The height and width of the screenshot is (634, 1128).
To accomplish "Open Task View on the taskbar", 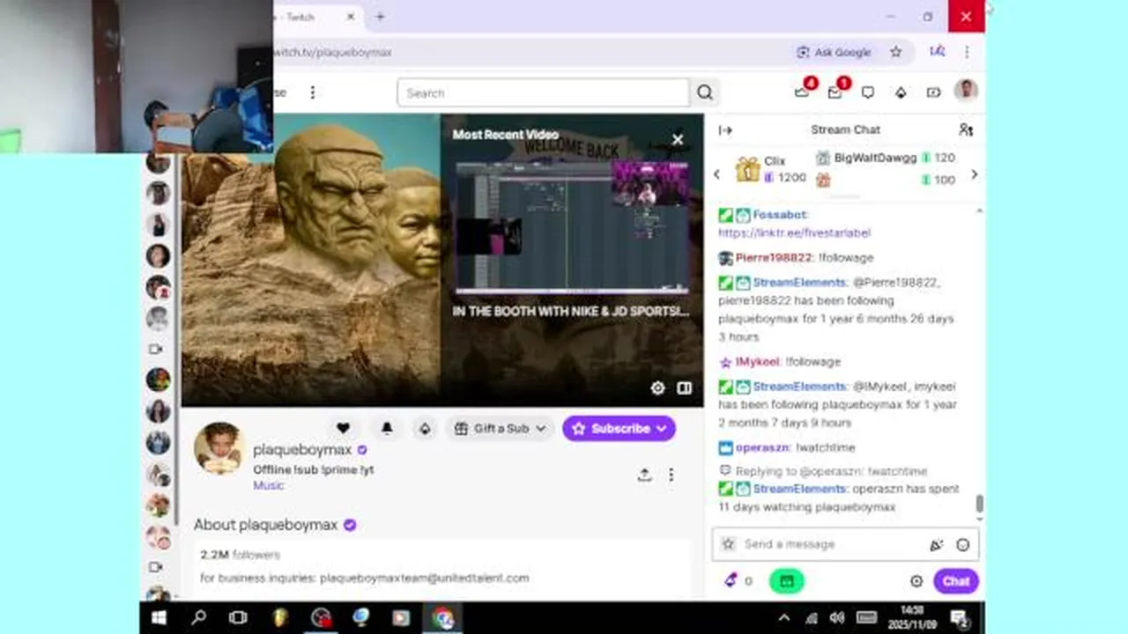I will (238, 618).
